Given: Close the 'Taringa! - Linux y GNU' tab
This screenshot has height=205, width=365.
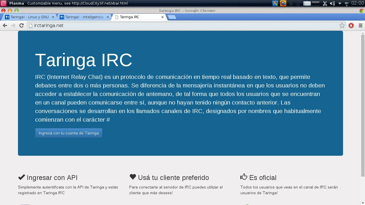Looking at the screenshot, I should 53,17.
